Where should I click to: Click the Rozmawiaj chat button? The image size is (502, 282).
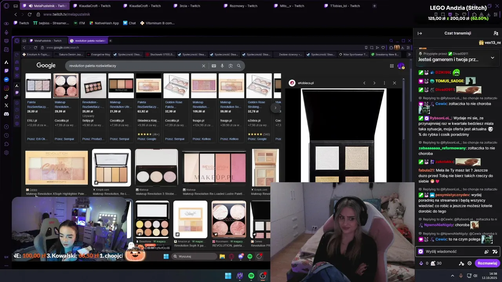click(x=487, y=263)
